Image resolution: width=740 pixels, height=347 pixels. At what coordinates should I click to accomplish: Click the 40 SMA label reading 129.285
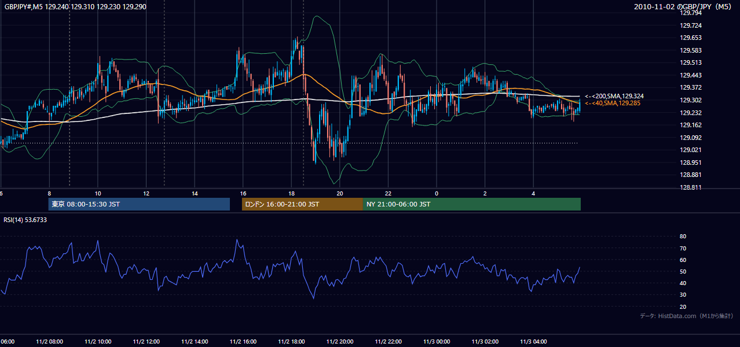614,103
